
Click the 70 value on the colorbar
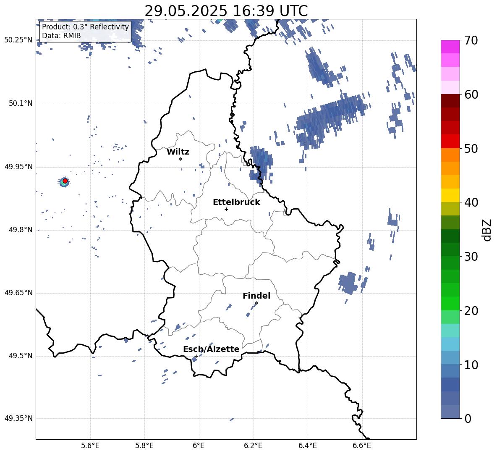coord(471,40)
